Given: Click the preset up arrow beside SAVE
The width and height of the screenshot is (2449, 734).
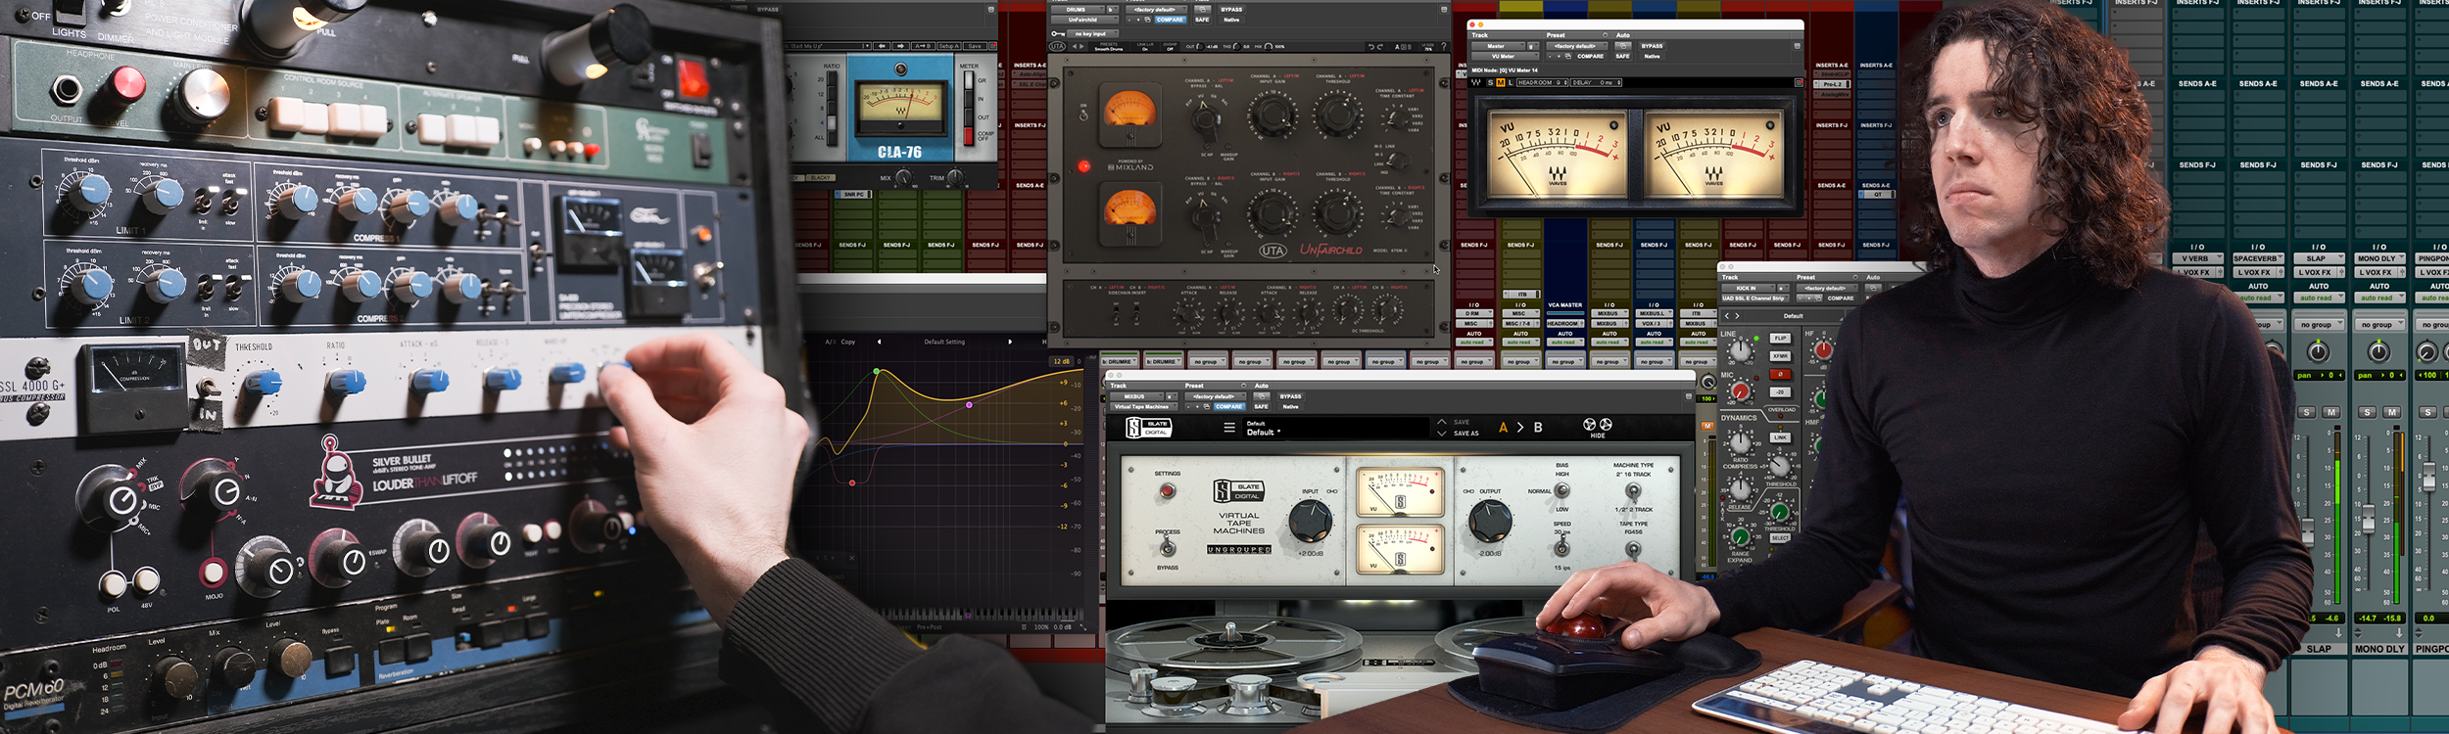Looking at the screenshot, I should [1442, 422].
